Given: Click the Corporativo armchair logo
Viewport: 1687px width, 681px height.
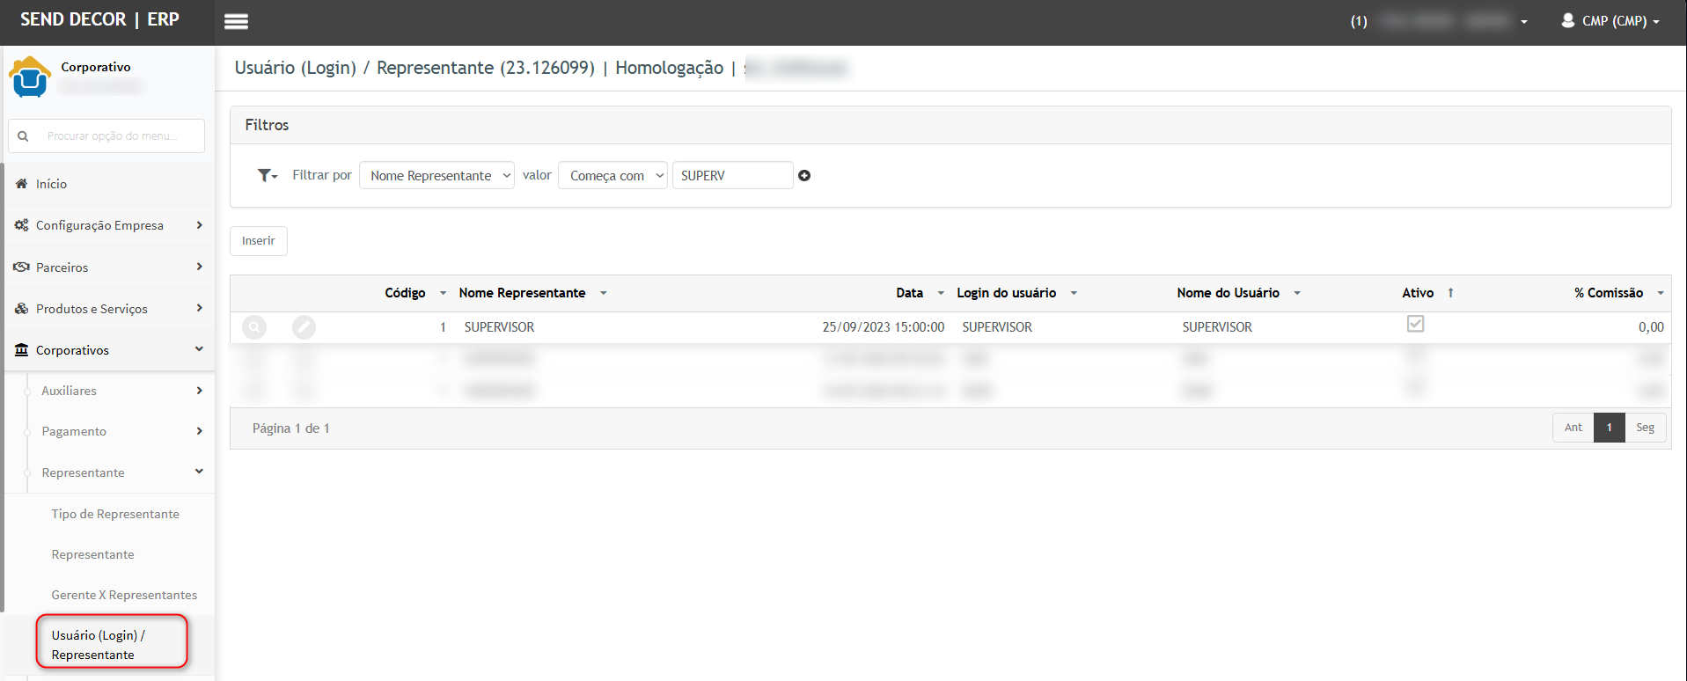Looking at the screenshot, I should 30,77.
